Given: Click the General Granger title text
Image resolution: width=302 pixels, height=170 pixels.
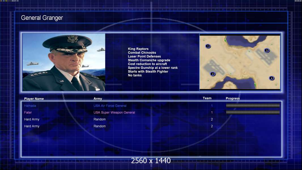Looking at the screenshot, I should 42,18.
